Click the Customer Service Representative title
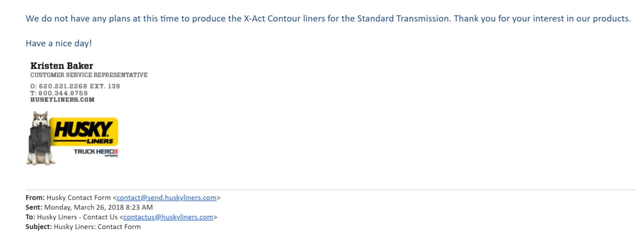This screenshot has height=239, width=636. coord(89,75)
